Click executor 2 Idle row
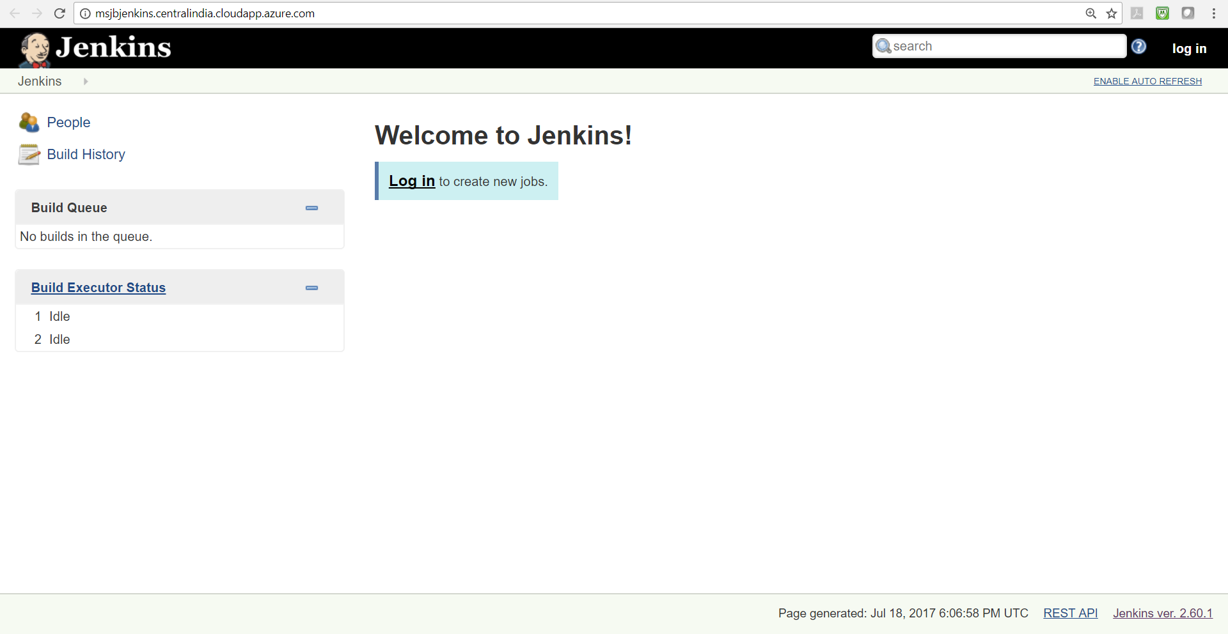The width and height of the screenshot is (1228, 634). (x=180, y=339)
